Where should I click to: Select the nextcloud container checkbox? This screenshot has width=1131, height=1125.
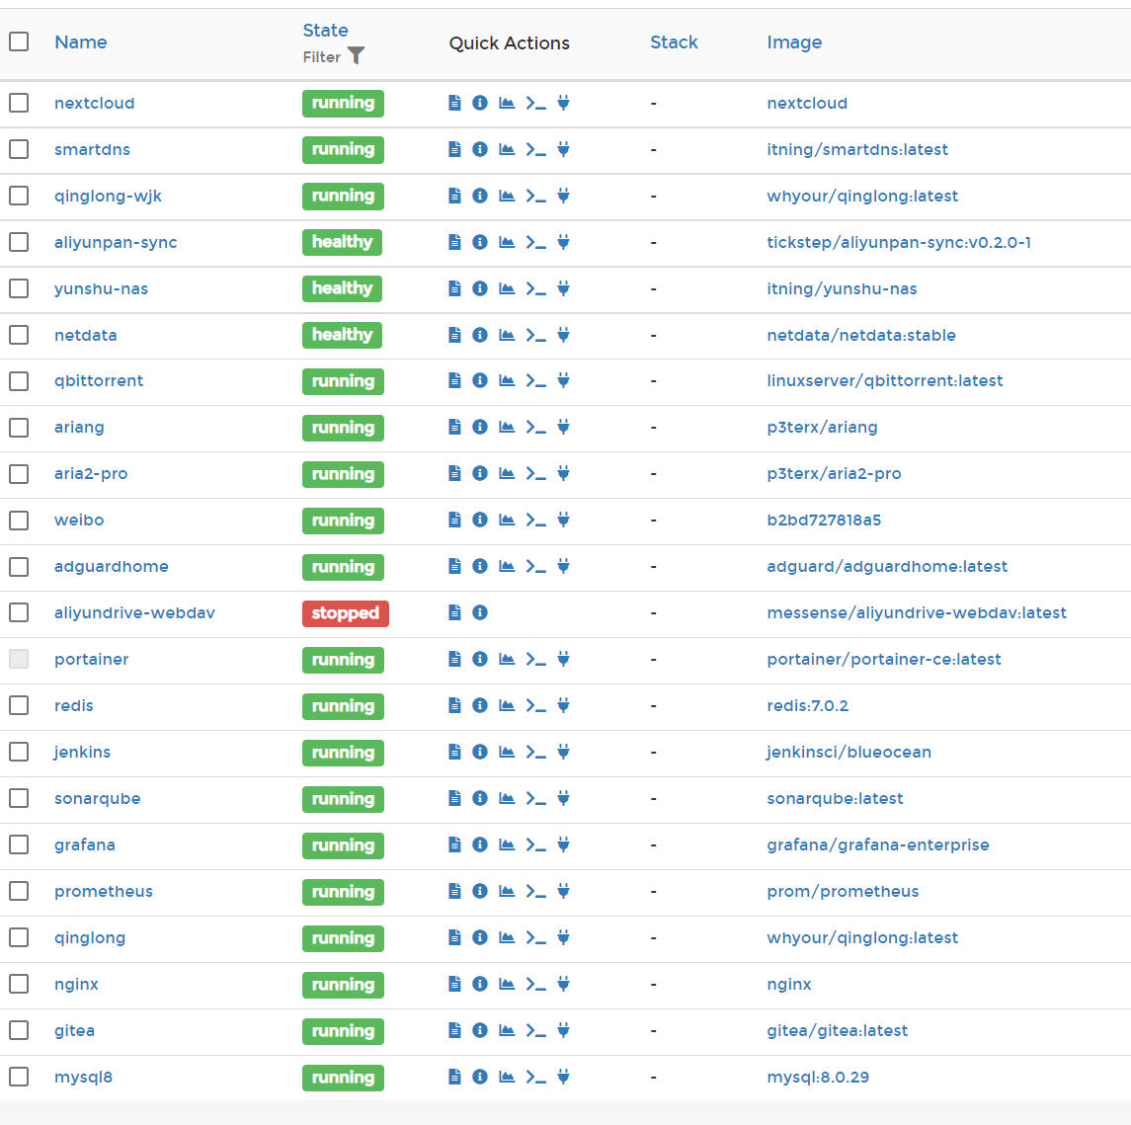(19, 103)
